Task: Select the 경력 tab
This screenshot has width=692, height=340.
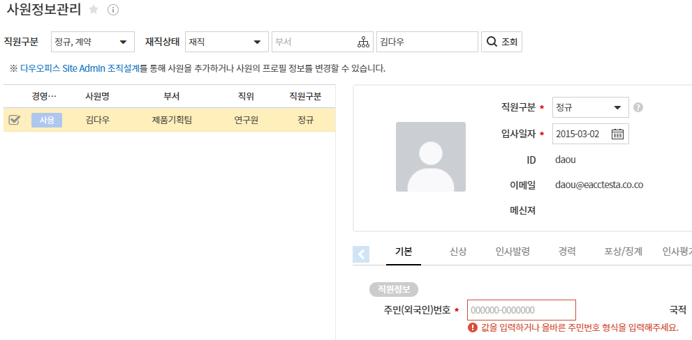Action: 567,252
